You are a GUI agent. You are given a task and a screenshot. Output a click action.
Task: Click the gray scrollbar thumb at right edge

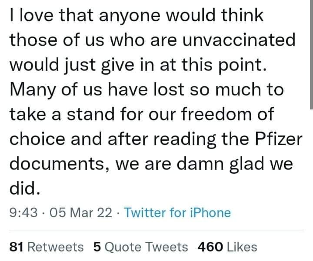pyautogui.click(x=311, y=52)
